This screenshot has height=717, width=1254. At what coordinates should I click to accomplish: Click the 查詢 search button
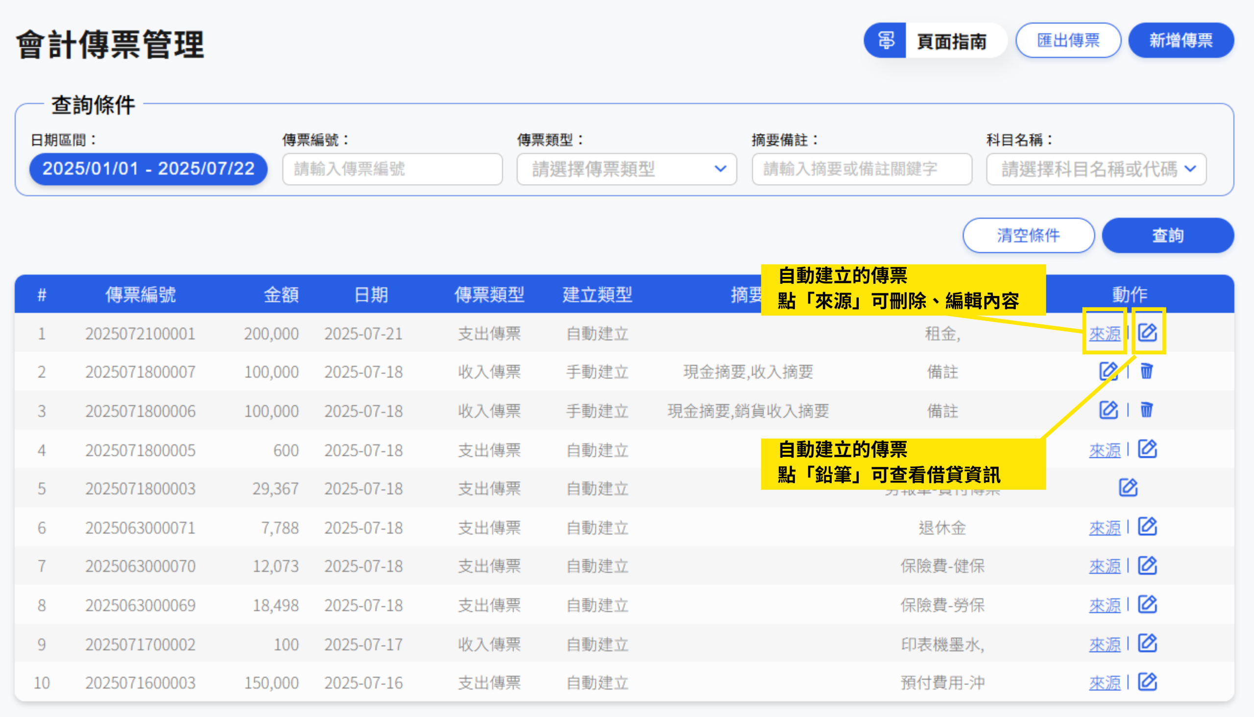pos(1167,235)
